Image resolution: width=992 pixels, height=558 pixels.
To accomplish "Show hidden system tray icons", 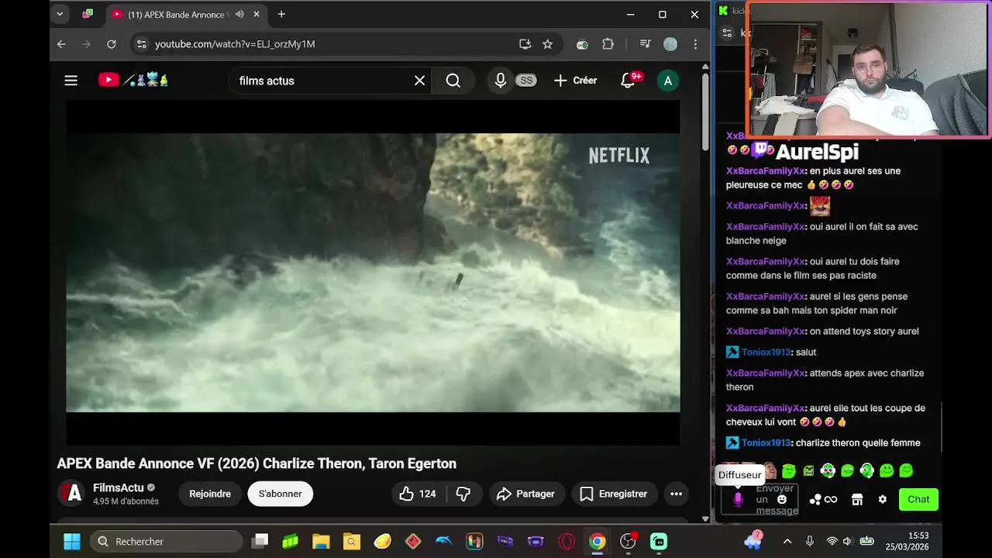I will pyautogui.click(x=787, y=541).
